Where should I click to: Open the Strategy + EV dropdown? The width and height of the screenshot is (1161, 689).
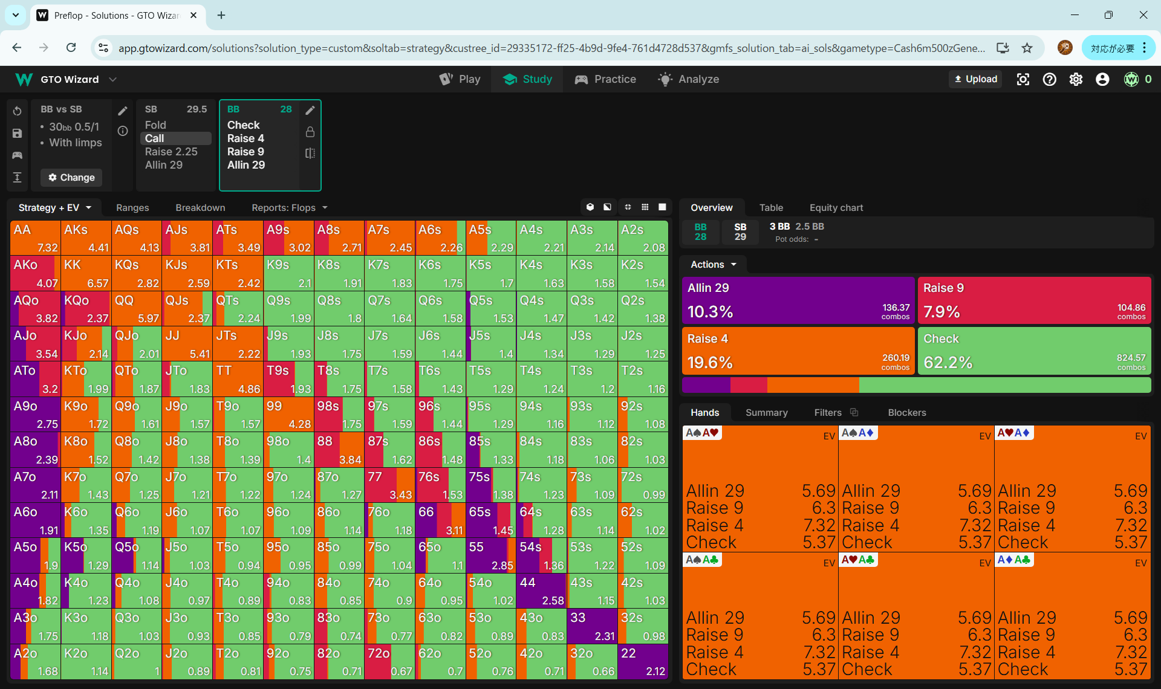[x=54, y=207]
